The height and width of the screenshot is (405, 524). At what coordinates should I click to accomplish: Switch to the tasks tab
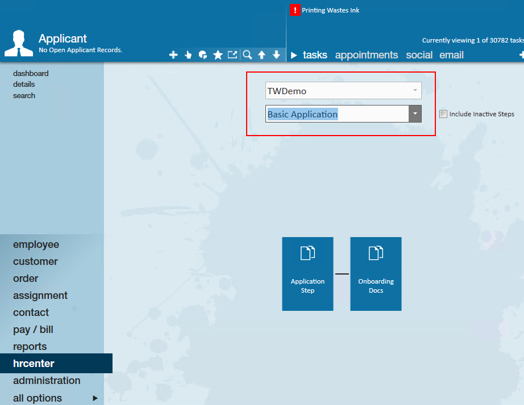tap(315, 55)
